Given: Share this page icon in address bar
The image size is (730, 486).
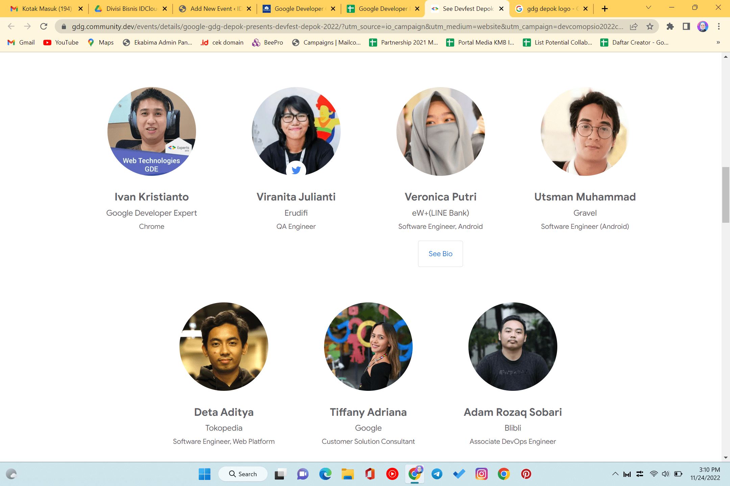Looking at the screenshot, I should point(634,26).
